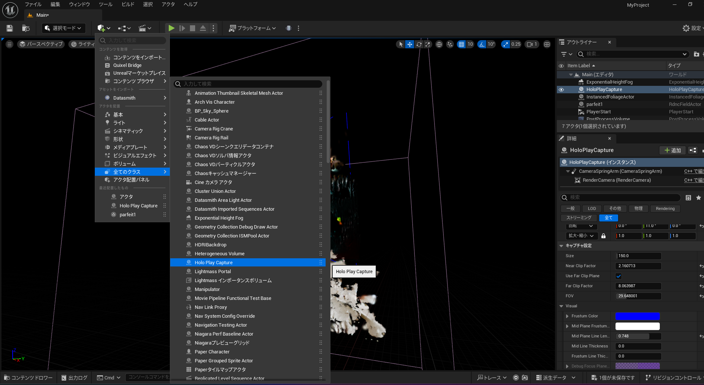The image size is (704, 385).
Task: Open the 選択モード dropdown
Action: [x=63, y=28]
